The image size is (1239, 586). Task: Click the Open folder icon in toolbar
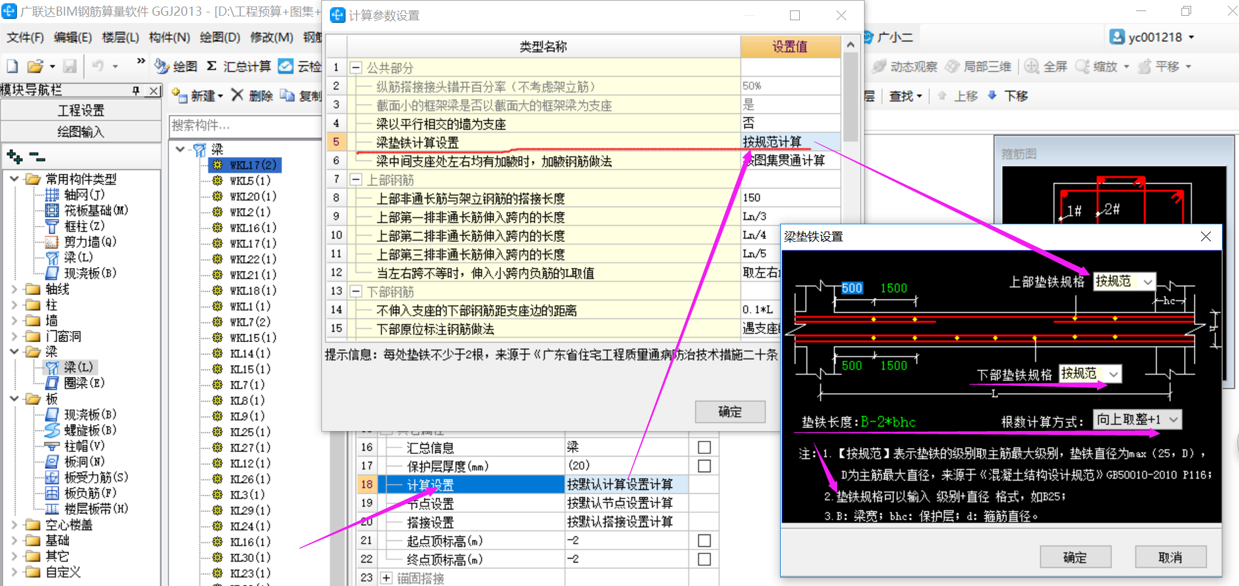pos(35,66)
